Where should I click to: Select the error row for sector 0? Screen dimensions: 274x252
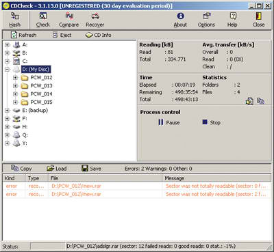coord(137,186)
